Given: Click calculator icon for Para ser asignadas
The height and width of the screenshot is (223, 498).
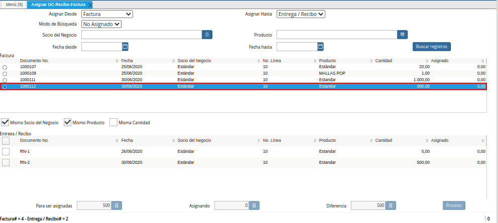Looking at the screenshot, I should (116, 205).
